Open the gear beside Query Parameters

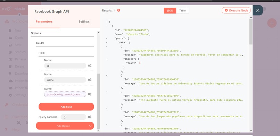pos(90,117)
